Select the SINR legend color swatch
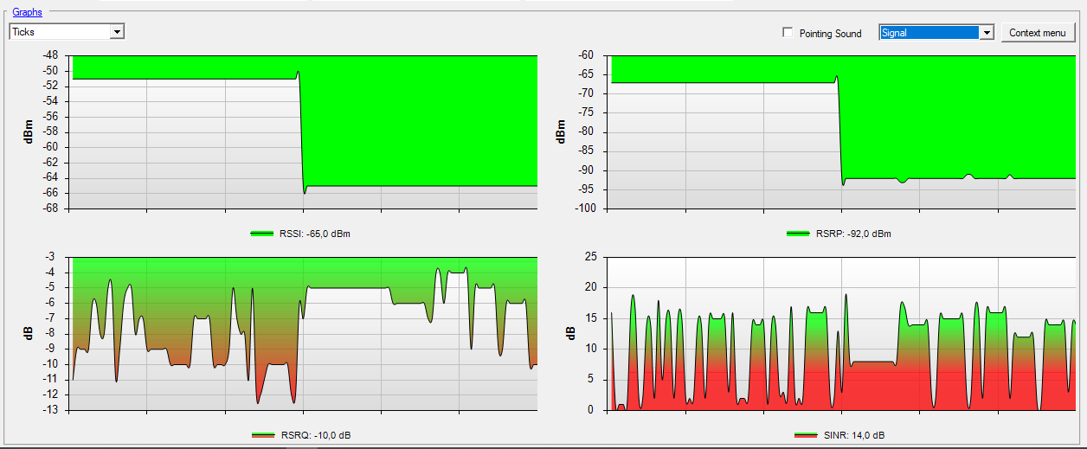Screen dimensions: 1087x449 tap(805, 435)
